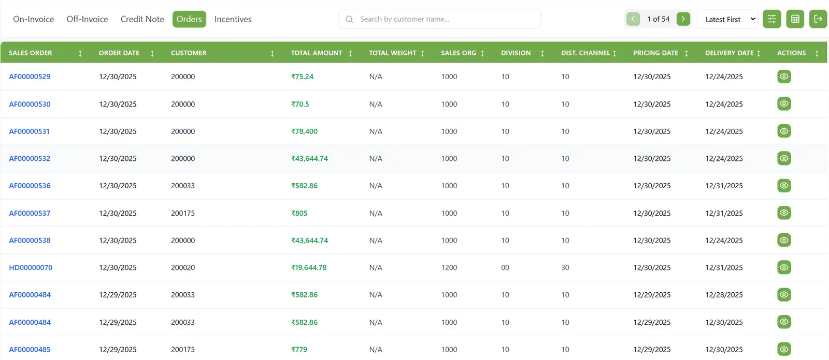The height and width of the screenshot is (360, 829).
Task: Sort by Division column arrows
Action: pyautogui.click(x=542, y=53)
